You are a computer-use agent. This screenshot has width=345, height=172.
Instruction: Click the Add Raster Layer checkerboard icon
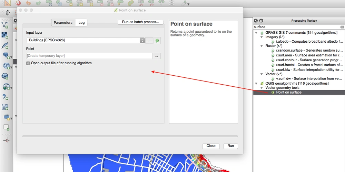coord(5,35)
